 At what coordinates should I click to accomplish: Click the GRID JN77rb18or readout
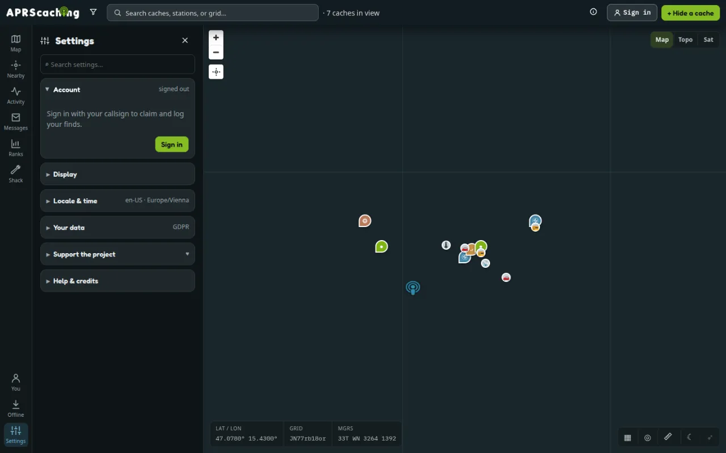(x=307, y=434)
